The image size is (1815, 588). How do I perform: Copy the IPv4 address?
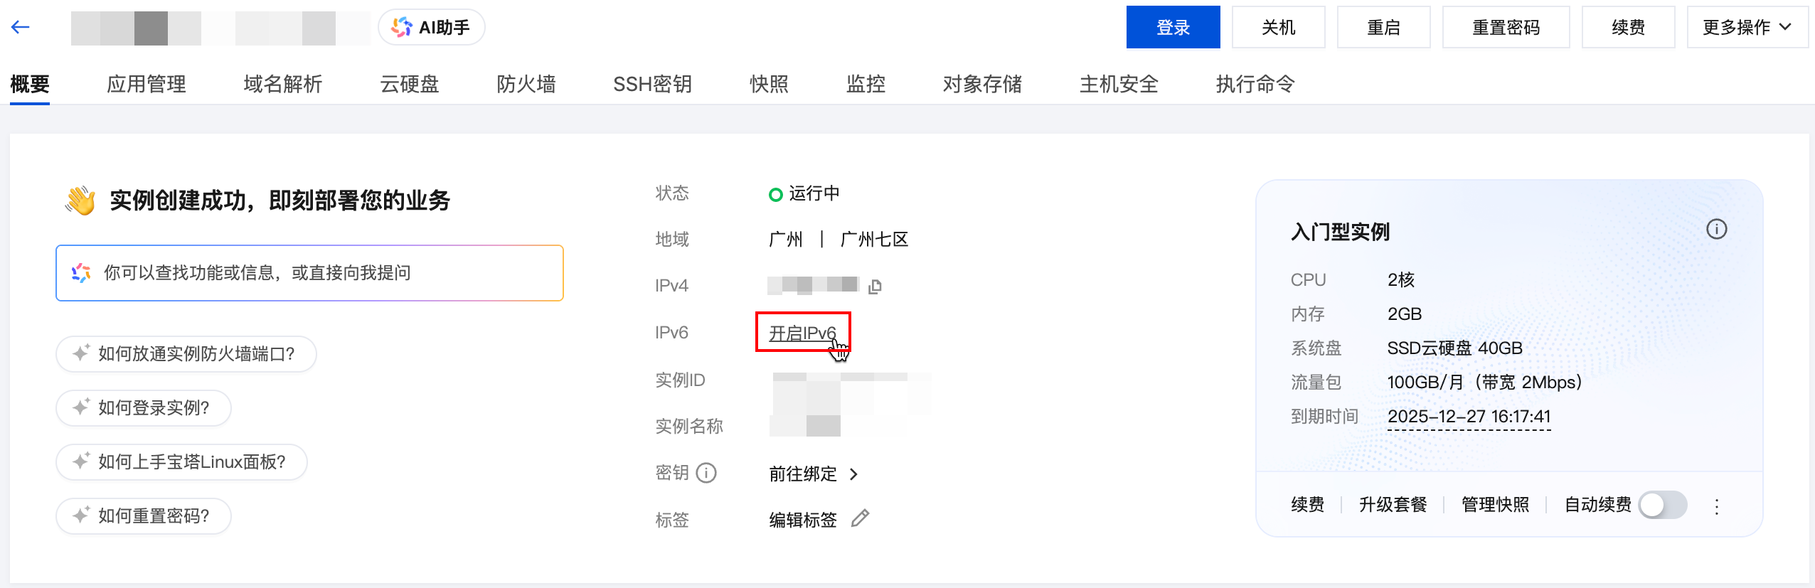click(x=875, y=286)
